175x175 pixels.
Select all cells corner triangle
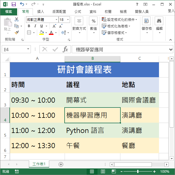tap(7, 59)
